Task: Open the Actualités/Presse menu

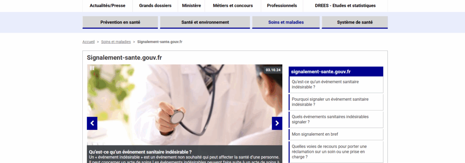Action: 107,6
